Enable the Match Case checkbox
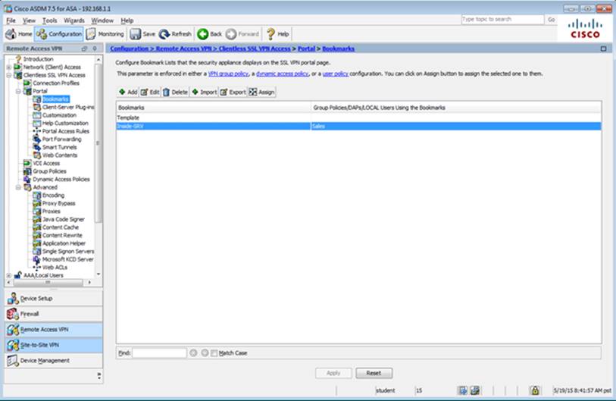This screenshot has width=616, height=401. tap(214, 353)
